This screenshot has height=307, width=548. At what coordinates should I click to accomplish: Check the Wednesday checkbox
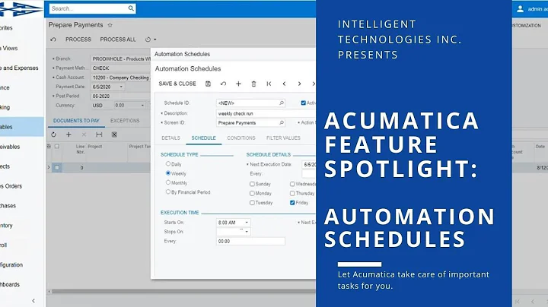[x=292, y=184]
